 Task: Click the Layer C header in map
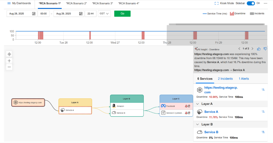[176, 99]
